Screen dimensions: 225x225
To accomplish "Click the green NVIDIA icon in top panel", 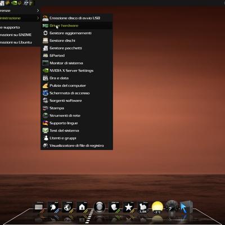I will (x=14, y=3).
